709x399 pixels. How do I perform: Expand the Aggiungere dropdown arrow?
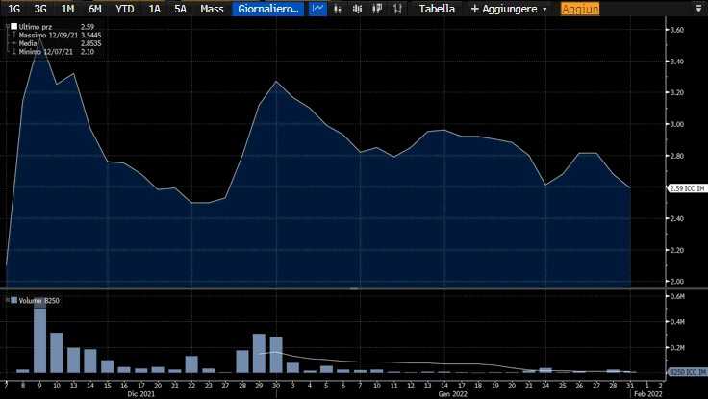pos(545,9)
